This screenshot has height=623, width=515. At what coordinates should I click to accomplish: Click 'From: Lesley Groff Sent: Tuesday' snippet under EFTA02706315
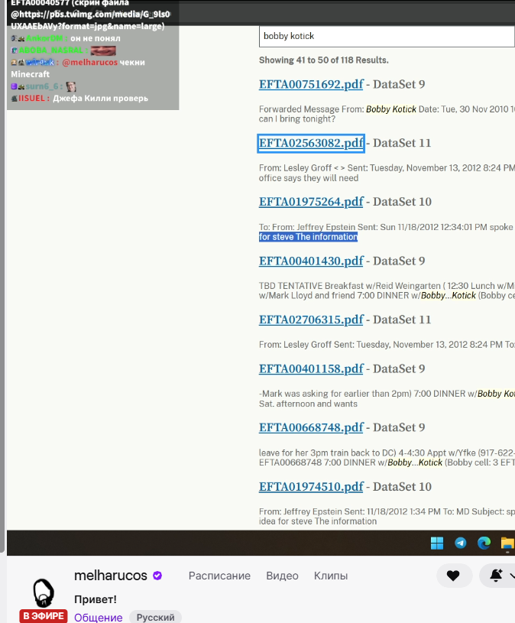pos(387,345)
